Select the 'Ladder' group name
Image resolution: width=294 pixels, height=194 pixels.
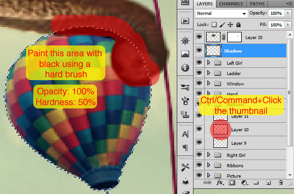point(234,73)
